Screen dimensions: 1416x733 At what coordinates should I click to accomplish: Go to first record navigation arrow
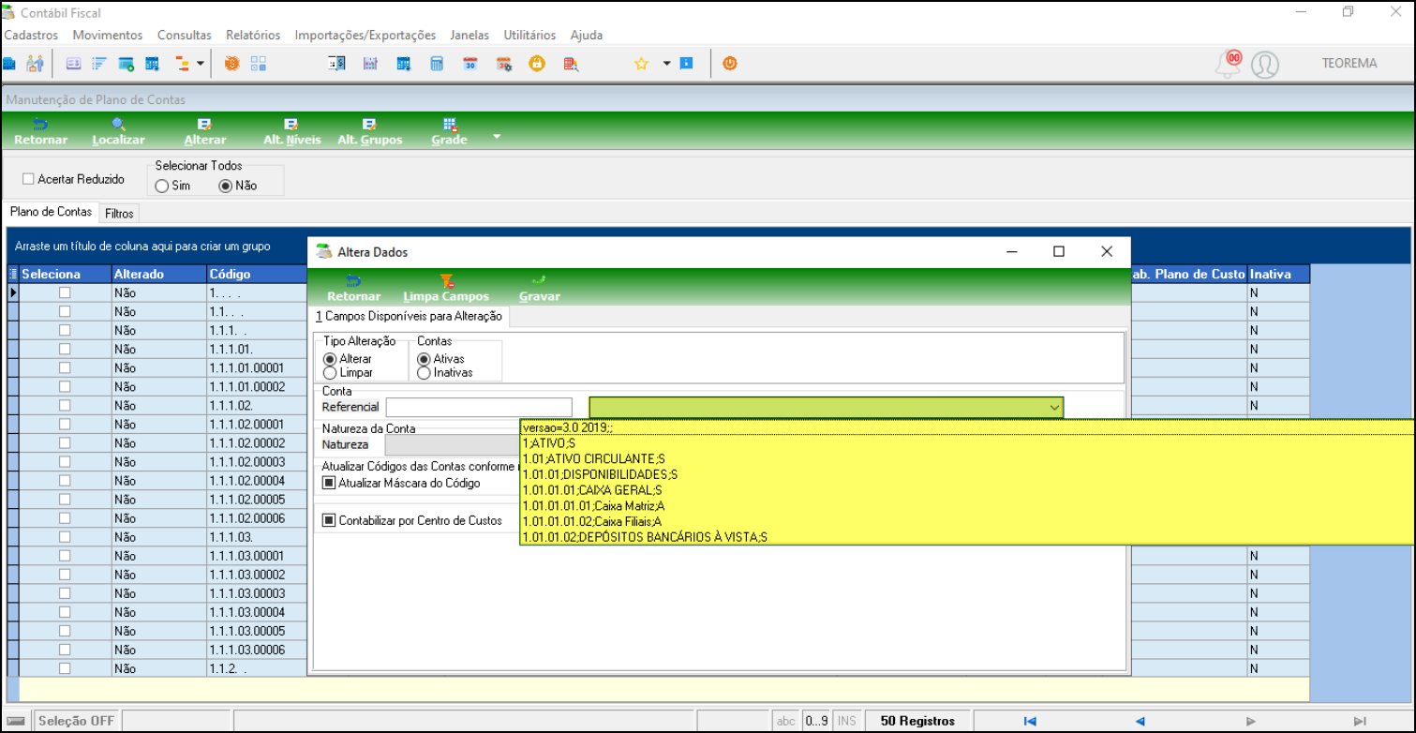point(1030,721)
